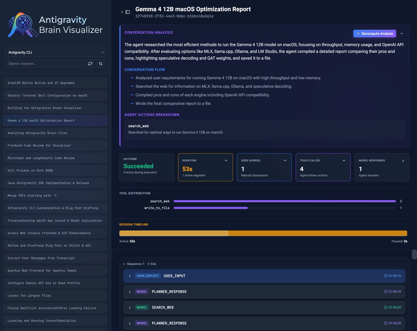Open Locating and Running ContentSpecialist session

coord(55,321)
